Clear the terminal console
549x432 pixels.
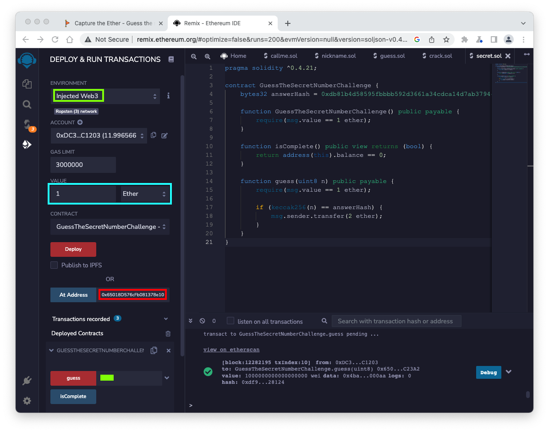(203, 321)
